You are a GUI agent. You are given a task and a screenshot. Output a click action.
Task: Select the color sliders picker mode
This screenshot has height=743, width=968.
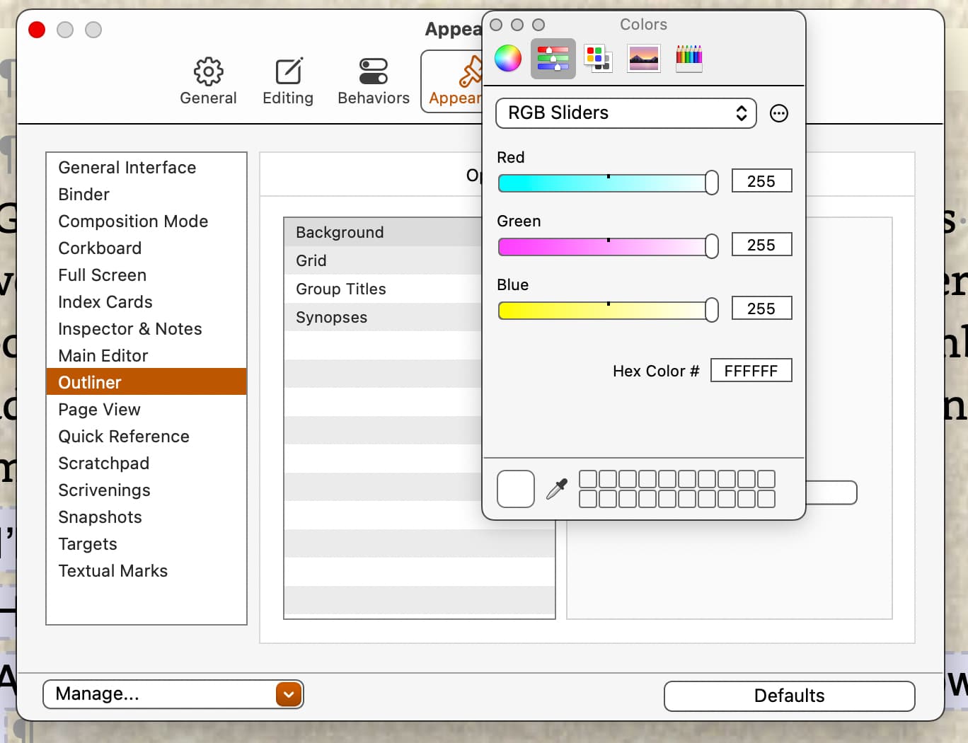tap(553, 58)
